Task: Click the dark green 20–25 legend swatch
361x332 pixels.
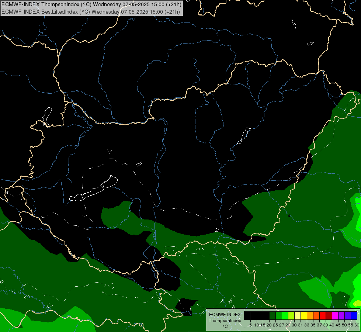Action: point(273,315)
